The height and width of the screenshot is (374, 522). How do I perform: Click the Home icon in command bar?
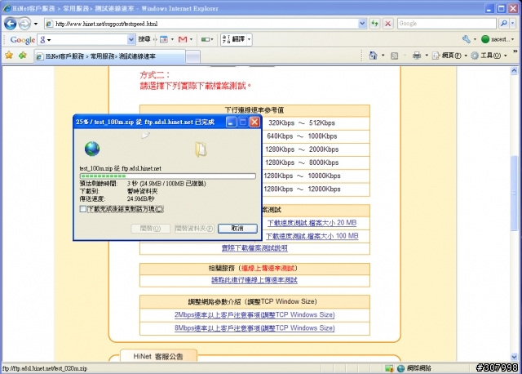[x=374, y=56]
